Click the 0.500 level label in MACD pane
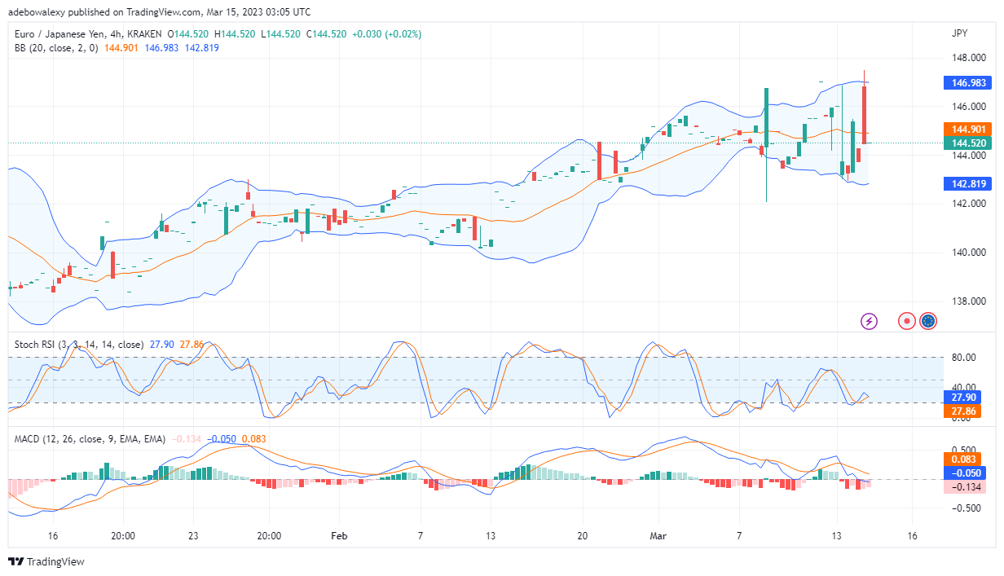Image resolution: width=1004 pixels, height=576 pixels. point(964,450)
